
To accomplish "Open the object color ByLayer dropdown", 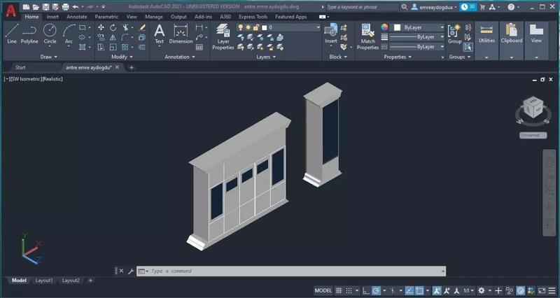I will pos(419,27).
